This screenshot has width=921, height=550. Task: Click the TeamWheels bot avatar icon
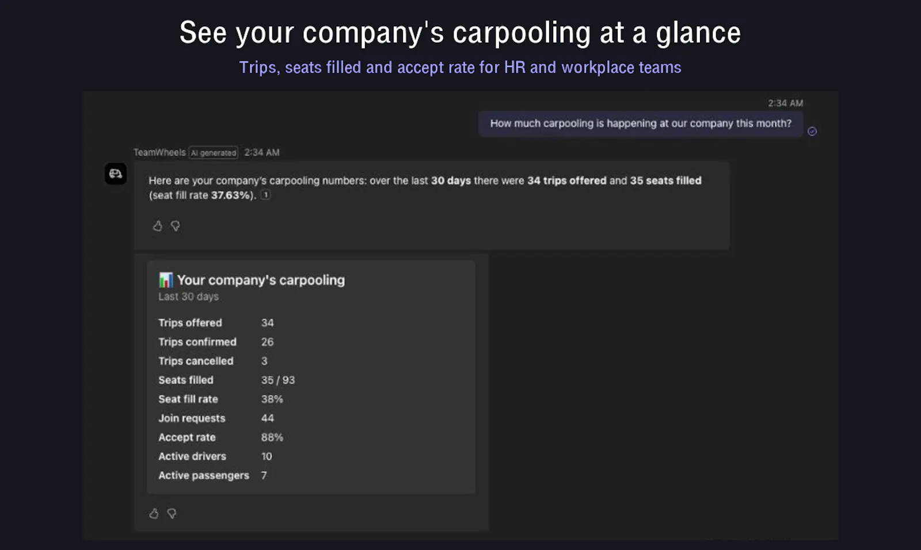pyautogui.click(x=116, y=174)
